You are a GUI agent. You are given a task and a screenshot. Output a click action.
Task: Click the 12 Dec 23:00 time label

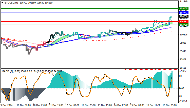pyautogui.click(x=89, y=105)
